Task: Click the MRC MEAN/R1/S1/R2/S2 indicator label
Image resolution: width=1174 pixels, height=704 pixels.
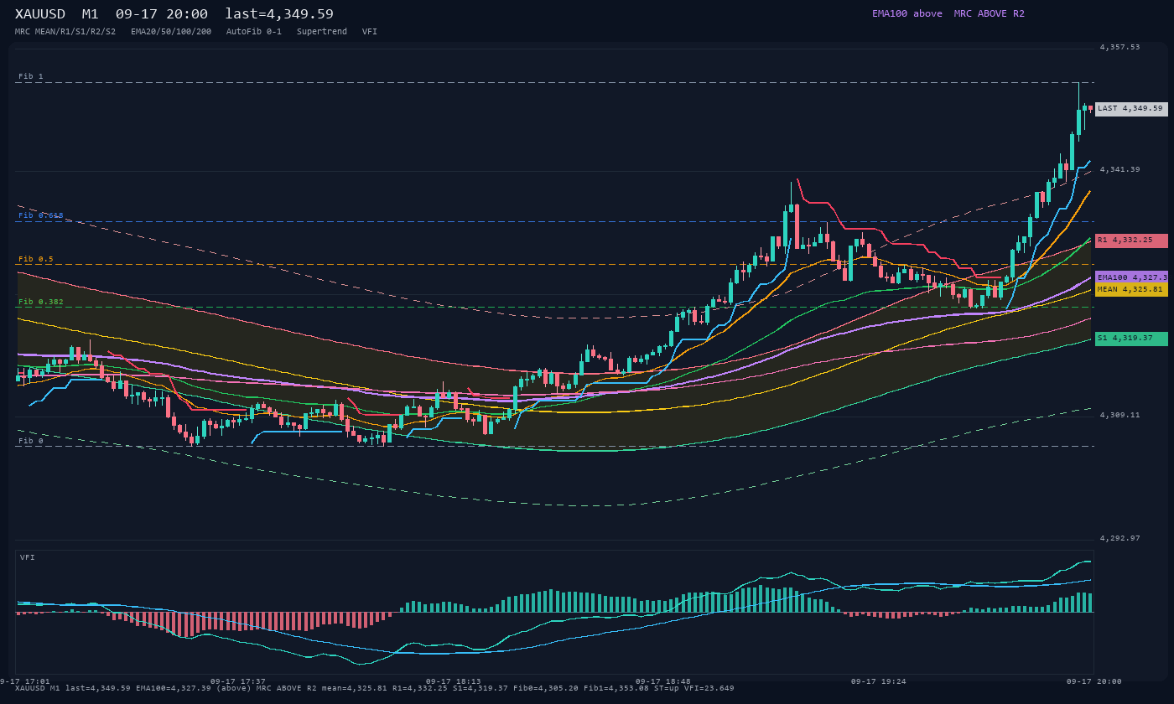Action: click(65, 31)
